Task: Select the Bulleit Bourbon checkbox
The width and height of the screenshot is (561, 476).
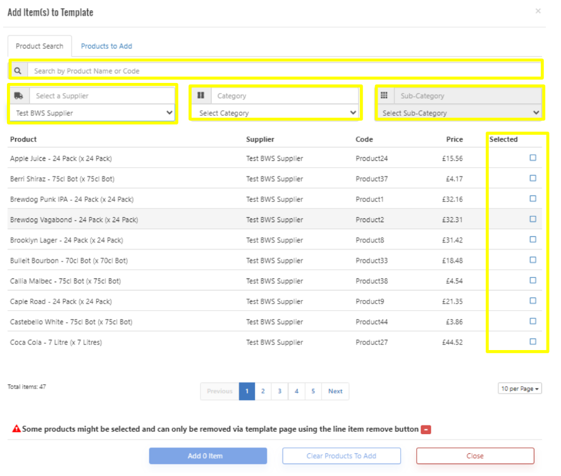Action: (533, 260)
